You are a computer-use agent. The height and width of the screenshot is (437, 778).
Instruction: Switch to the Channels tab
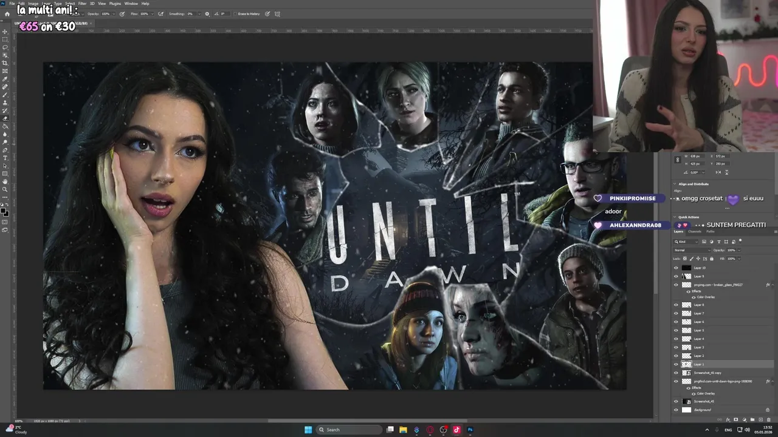coord(695,231)
